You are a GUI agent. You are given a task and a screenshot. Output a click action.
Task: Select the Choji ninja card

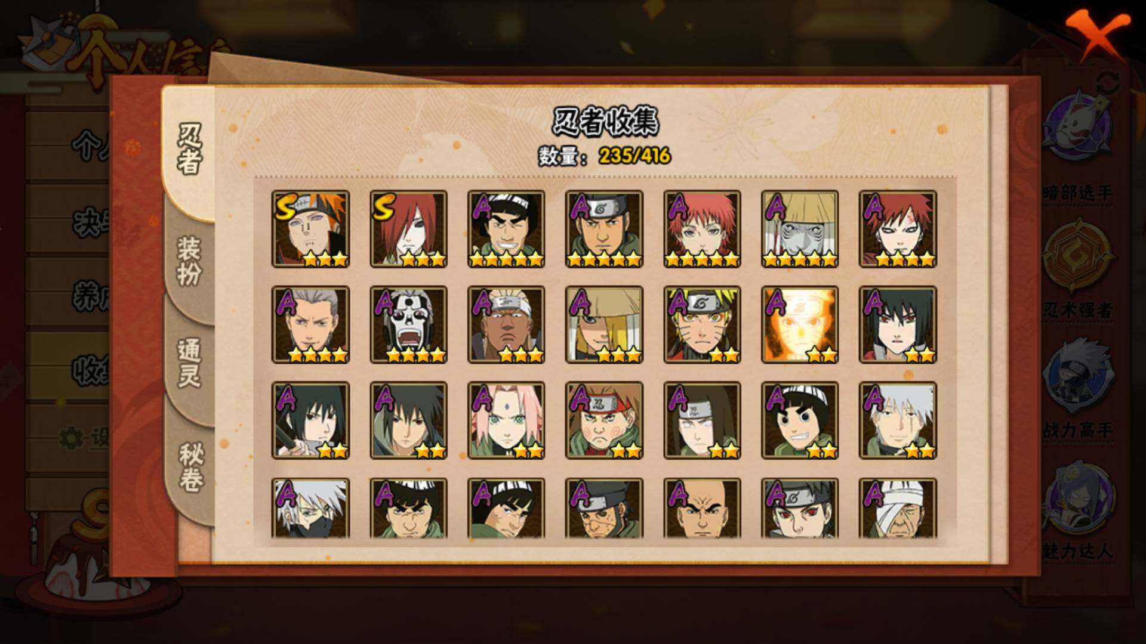point(604,420)
